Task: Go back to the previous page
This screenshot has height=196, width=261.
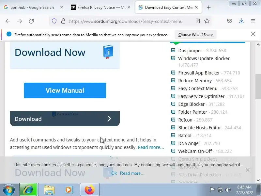Action: [x=8, y=21]
